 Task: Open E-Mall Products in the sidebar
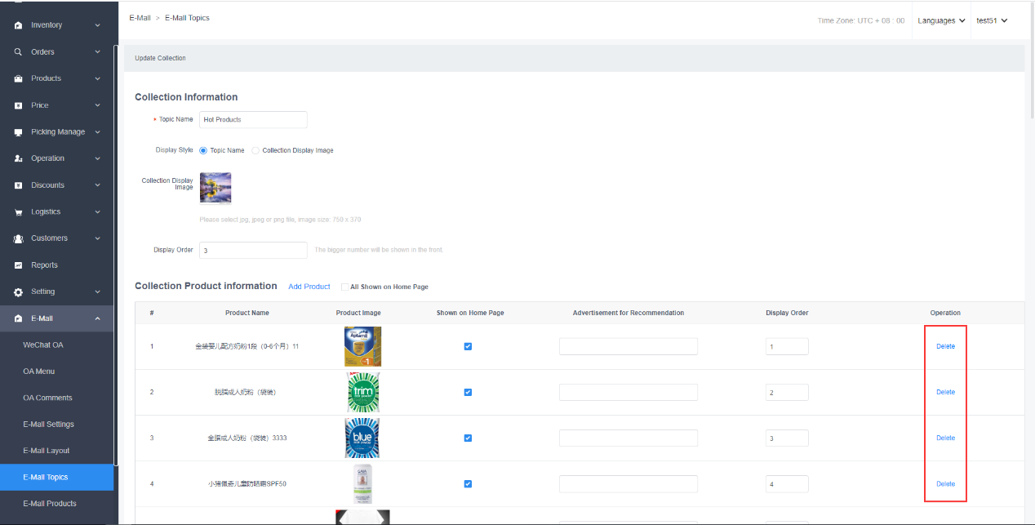[49, 504]
